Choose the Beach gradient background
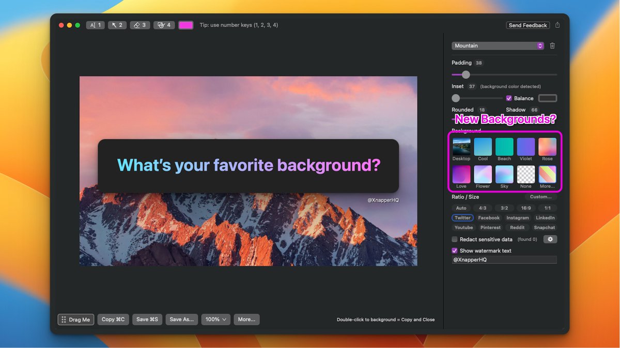 coord(504,147)
